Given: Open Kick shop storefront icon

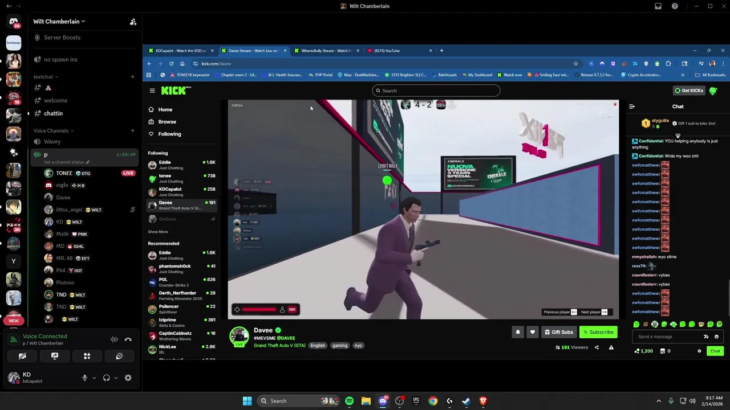Looking at the screenshot, I should (x=662, y=351).
